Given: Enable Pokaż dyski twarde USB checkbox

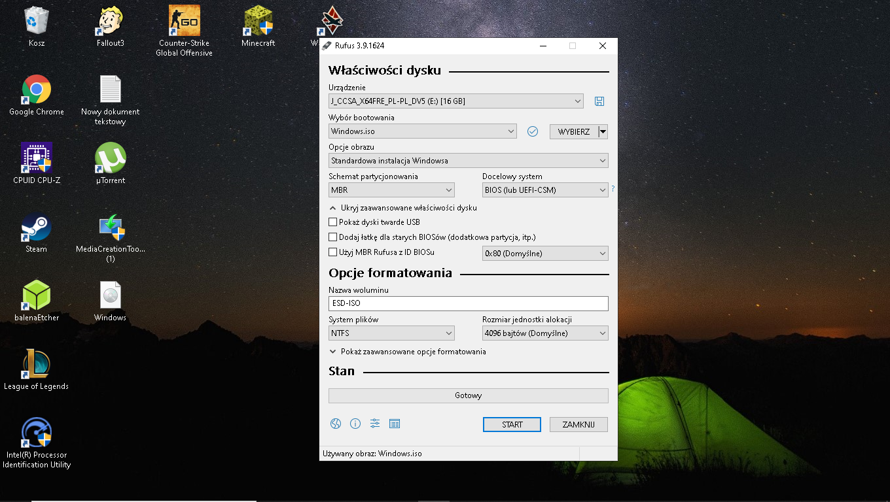Looking at the screenshot, I should [x=332, y=222].
